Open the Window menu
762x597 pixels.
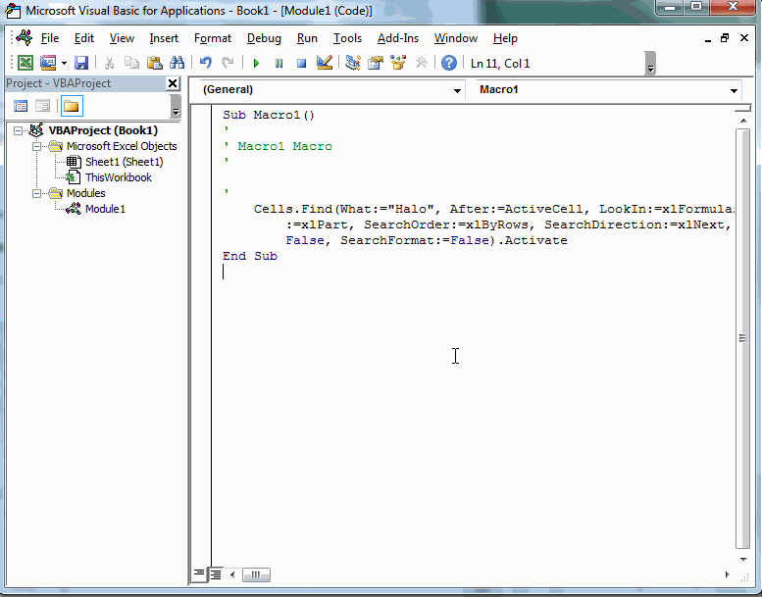pos(456,38)
